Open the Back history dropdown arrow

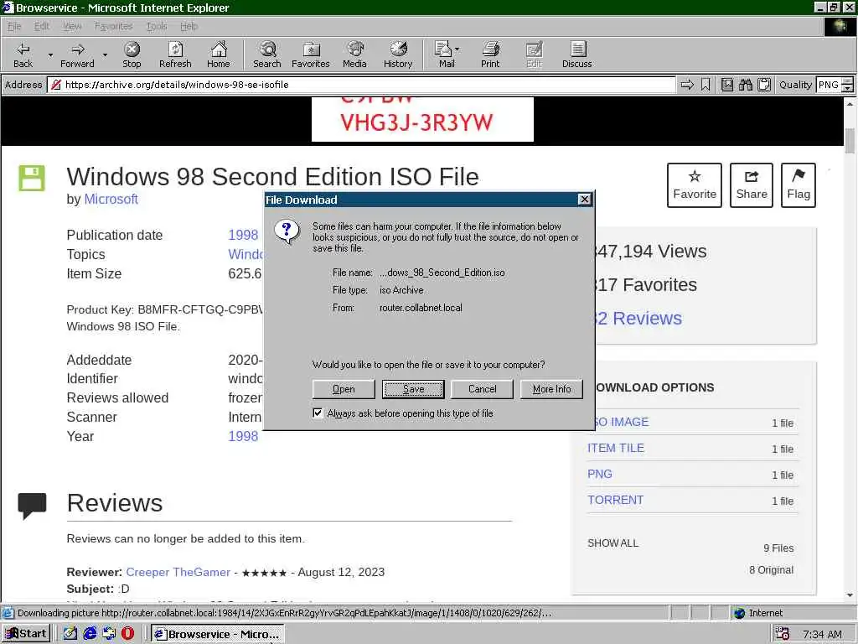pos(50,55)
